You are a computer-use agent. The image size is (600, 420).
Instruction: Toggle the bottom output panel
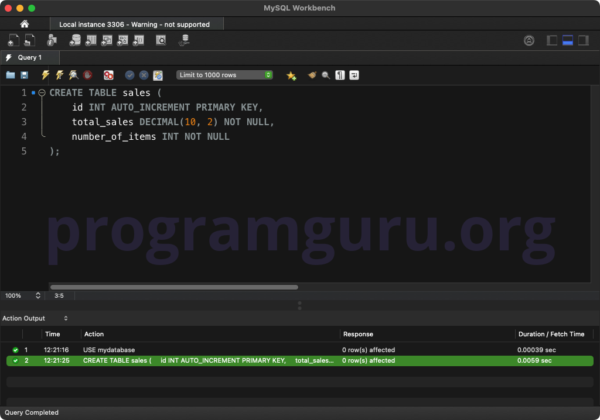pyautogui.click(x=567, y=40)
